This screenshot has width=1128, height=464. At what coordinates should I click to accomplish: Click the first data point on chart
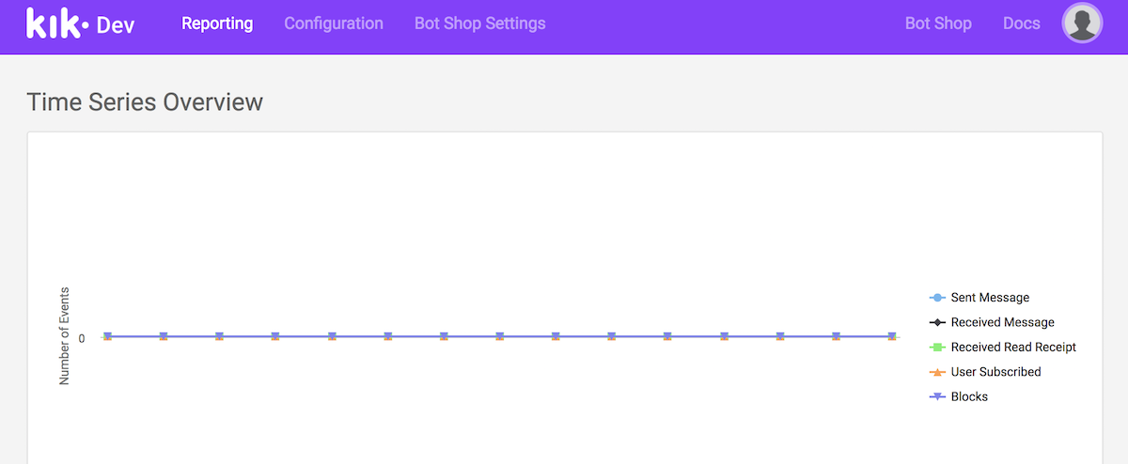click(108, 336)
